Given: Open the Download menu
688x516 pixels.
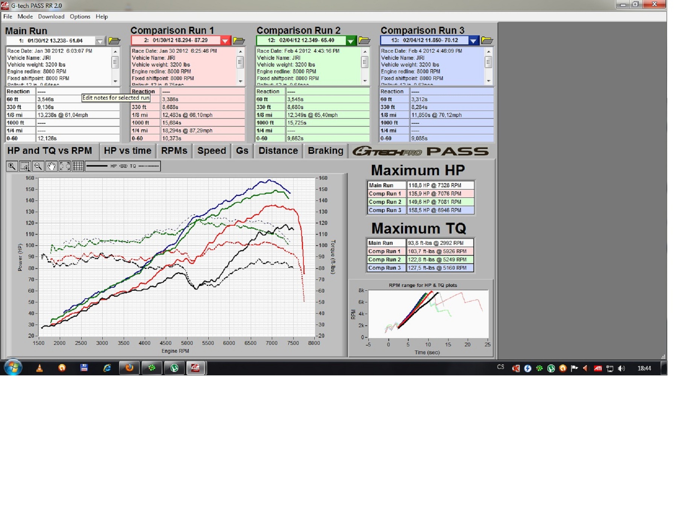Looking at the screenshot, I should 51,17.
